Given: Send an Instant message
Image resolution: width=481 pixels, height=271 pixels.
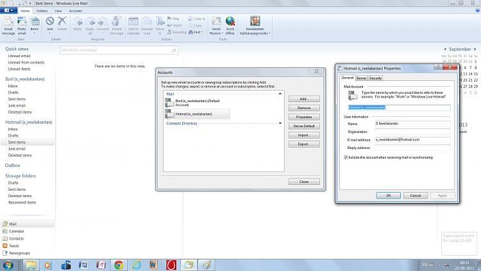Looking at the screenshot, I should click(x=117, y=26).
